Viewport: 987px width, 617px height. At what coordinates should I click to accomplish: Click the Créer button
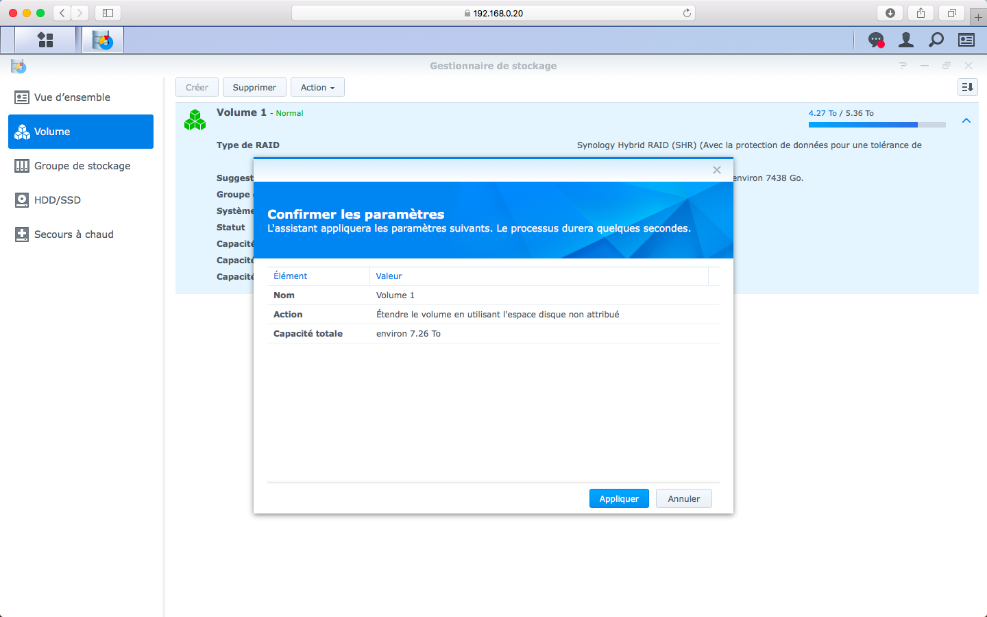[197, 87]
